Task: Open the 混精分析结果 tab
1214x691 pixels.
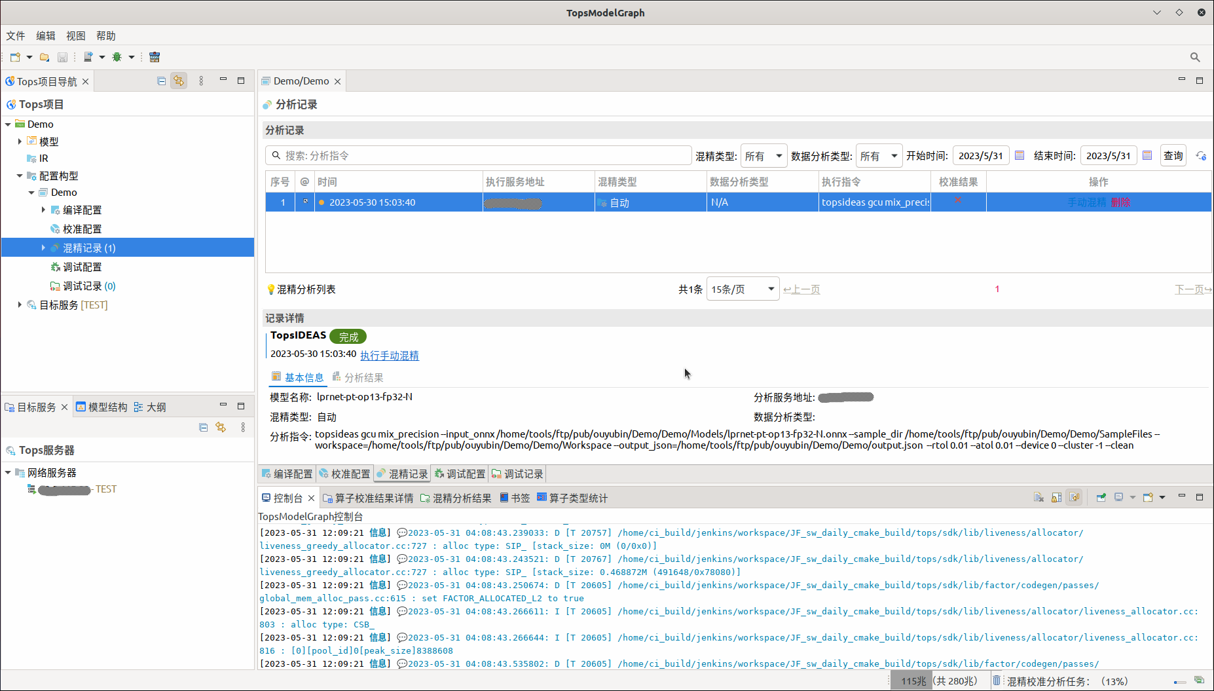Action: [456, 498]
